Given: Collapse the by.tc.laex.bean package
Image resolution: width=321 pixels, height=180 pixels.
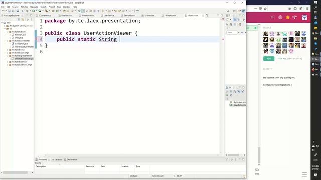Looking at the screenshot, I should tap(8, 32).
